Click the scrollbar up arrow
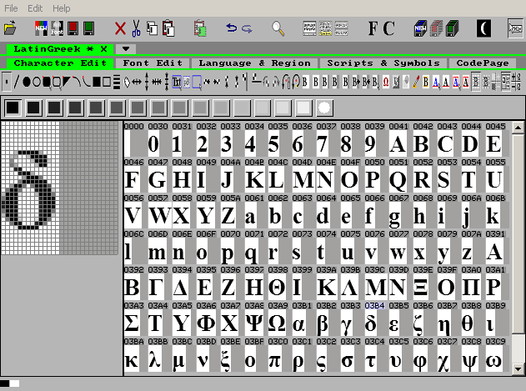This screenshot has height=391, width=526. (518, 128)
